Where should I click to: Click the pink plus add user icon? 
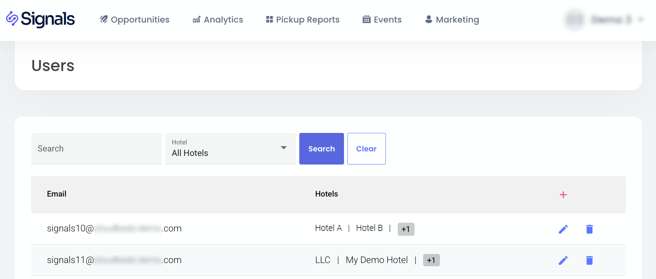tap(563, 194)
